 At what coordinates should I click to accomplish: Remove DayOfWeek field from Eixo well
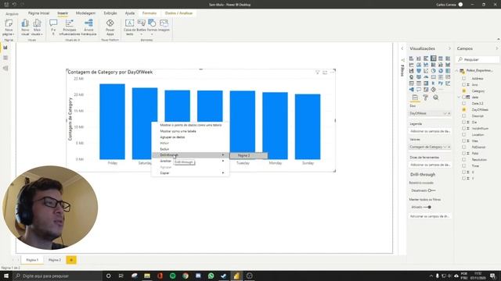pos(449,113)
